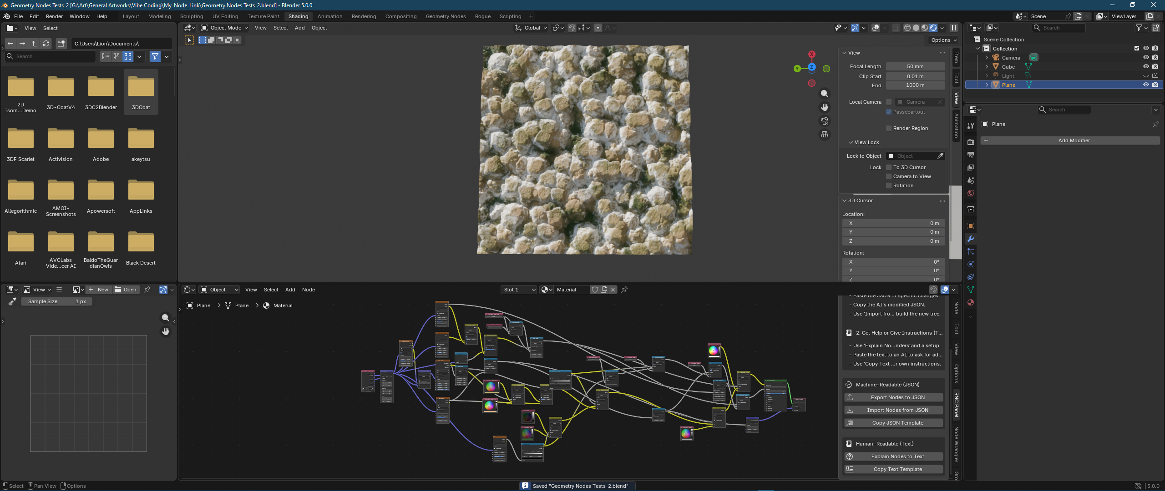Viewport: 1165px width, 491px height.
Task: Enable Lock Camera to View checkbox
Action: pos(889,176)
